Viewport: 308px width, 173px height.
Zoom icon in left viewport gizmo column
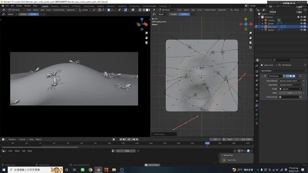point(146,33)
